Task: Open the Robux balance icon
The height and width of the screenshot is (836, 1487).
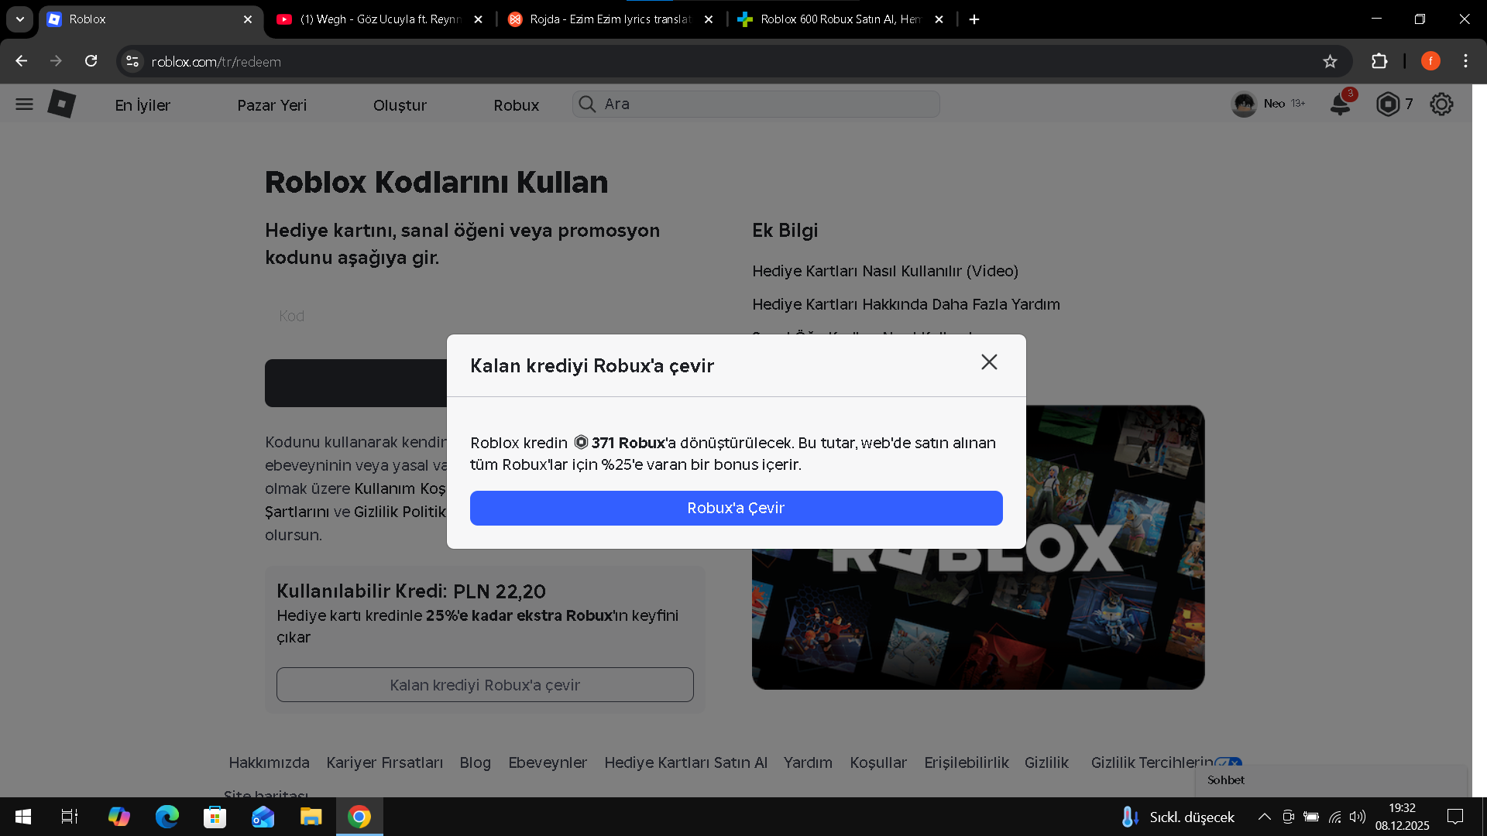Action: 1388,104
